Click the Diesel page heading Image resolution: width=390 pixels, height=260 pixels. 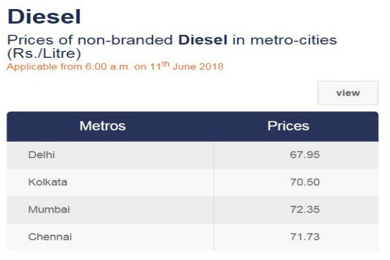pyautogui.click(x=44, y=17)
